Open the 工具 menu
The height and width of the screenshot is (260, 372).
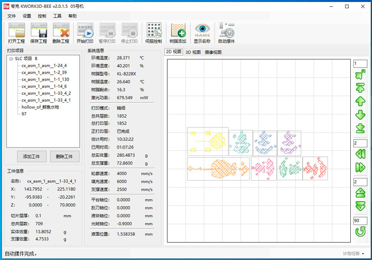tap(57, 16)
